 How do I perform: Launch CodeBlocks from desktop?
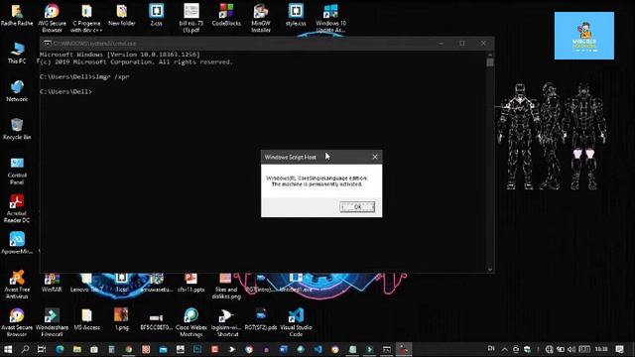226,16
